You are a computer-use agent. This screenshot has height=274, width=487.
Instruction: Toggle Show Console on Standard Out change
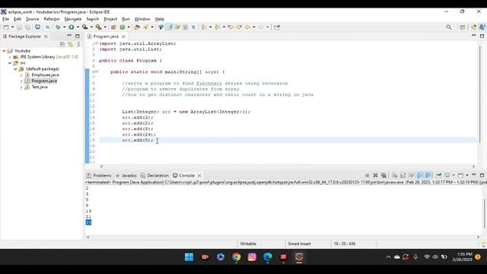click(x=419, y=176)
